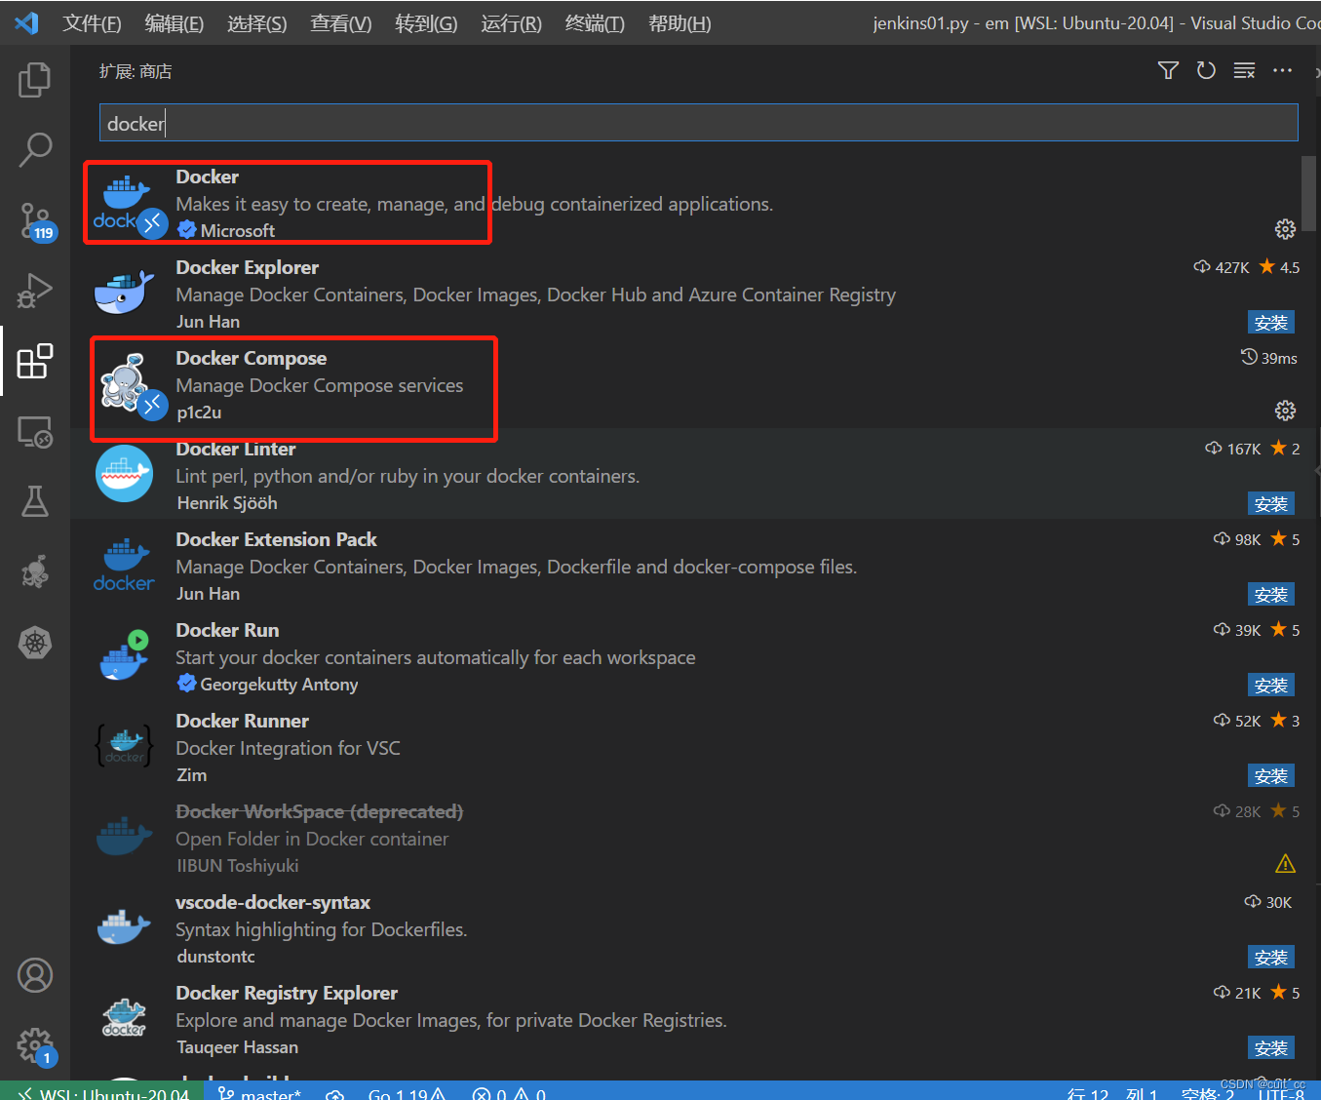The width and height of the screenshot is (1321, 1100).
Task: Open the 文件(F) menu
Action: pos(92,23)
